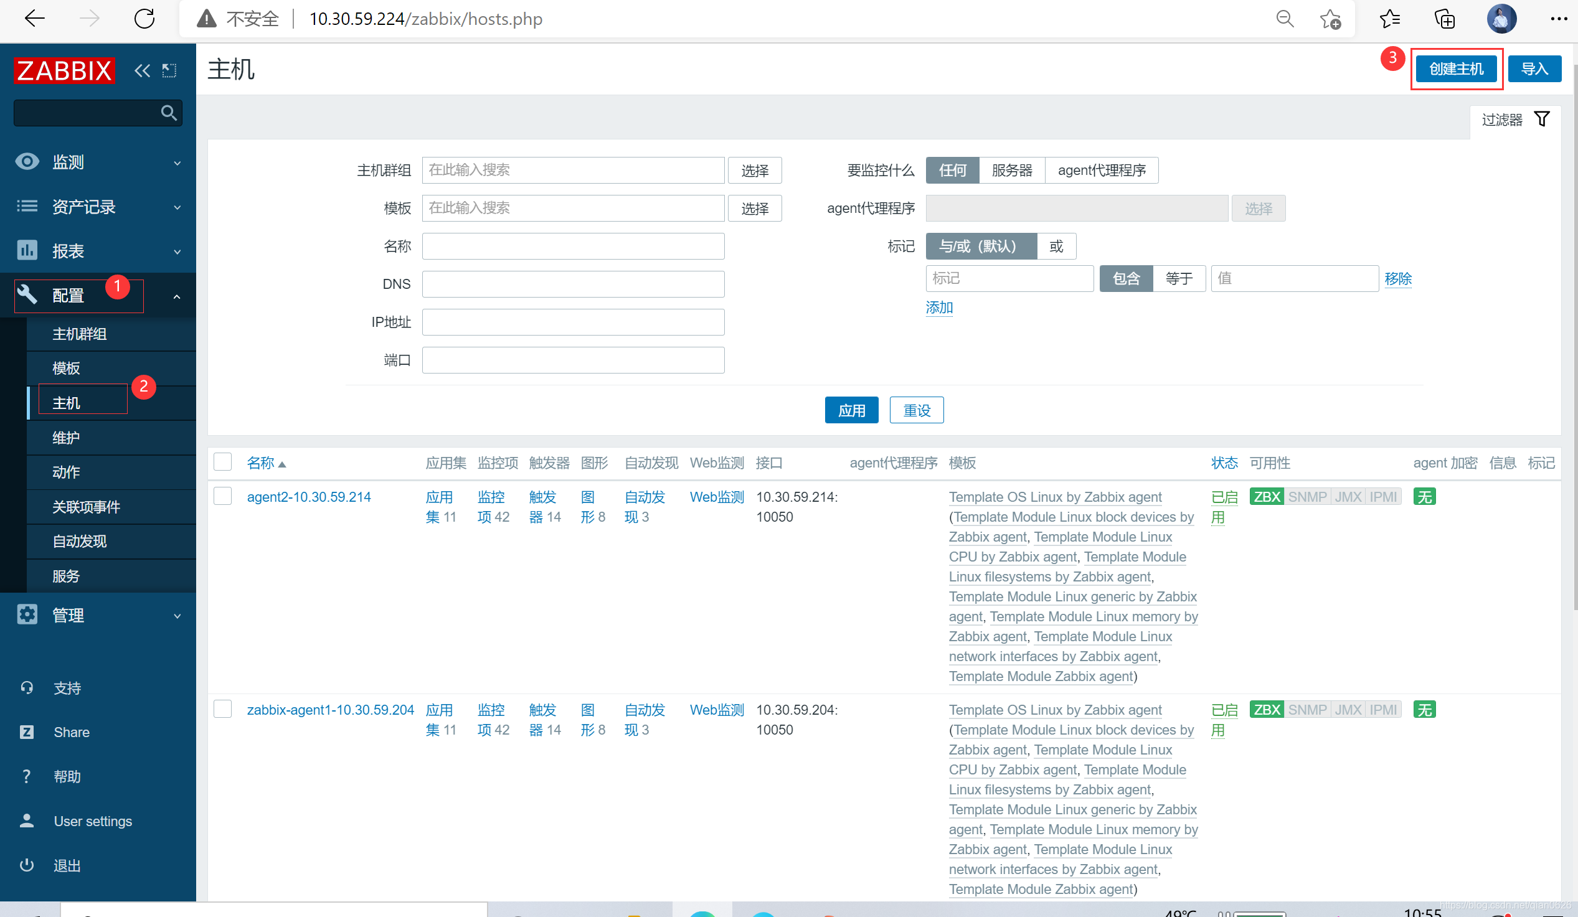The image size is (1578, 917).
Task: Click the ZABBIX logo
Action: pos(64,70)
